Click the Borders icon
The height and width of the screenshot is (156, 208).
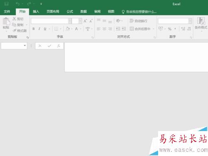coord(56,29)
